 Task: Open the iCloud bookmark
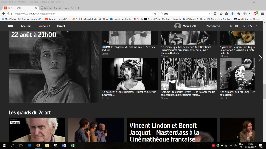pyautogui.click(x=104, y=19)
